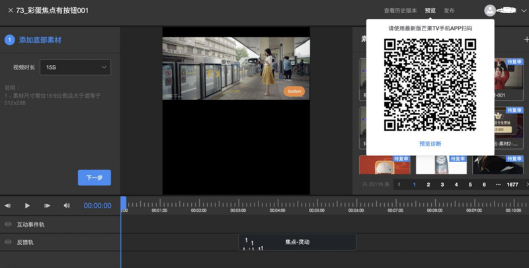Screen dimensions: 529x268
Task: Step forward to next frame
Action: 47,206
